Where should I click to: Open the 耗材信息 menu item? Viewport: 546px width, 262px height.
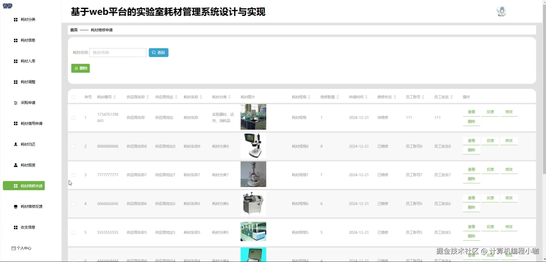28,41
